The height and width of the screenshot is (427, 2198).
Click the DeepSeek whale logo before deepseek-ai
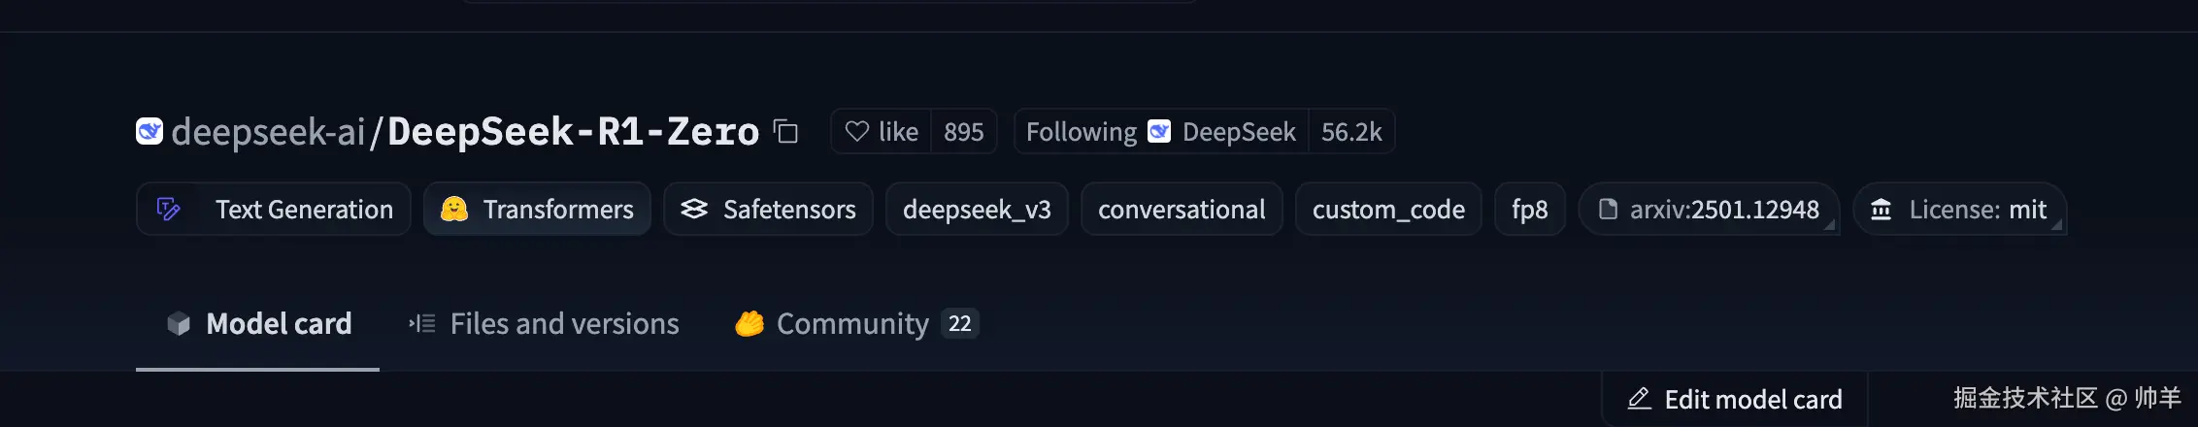click(x=150, y=131)
